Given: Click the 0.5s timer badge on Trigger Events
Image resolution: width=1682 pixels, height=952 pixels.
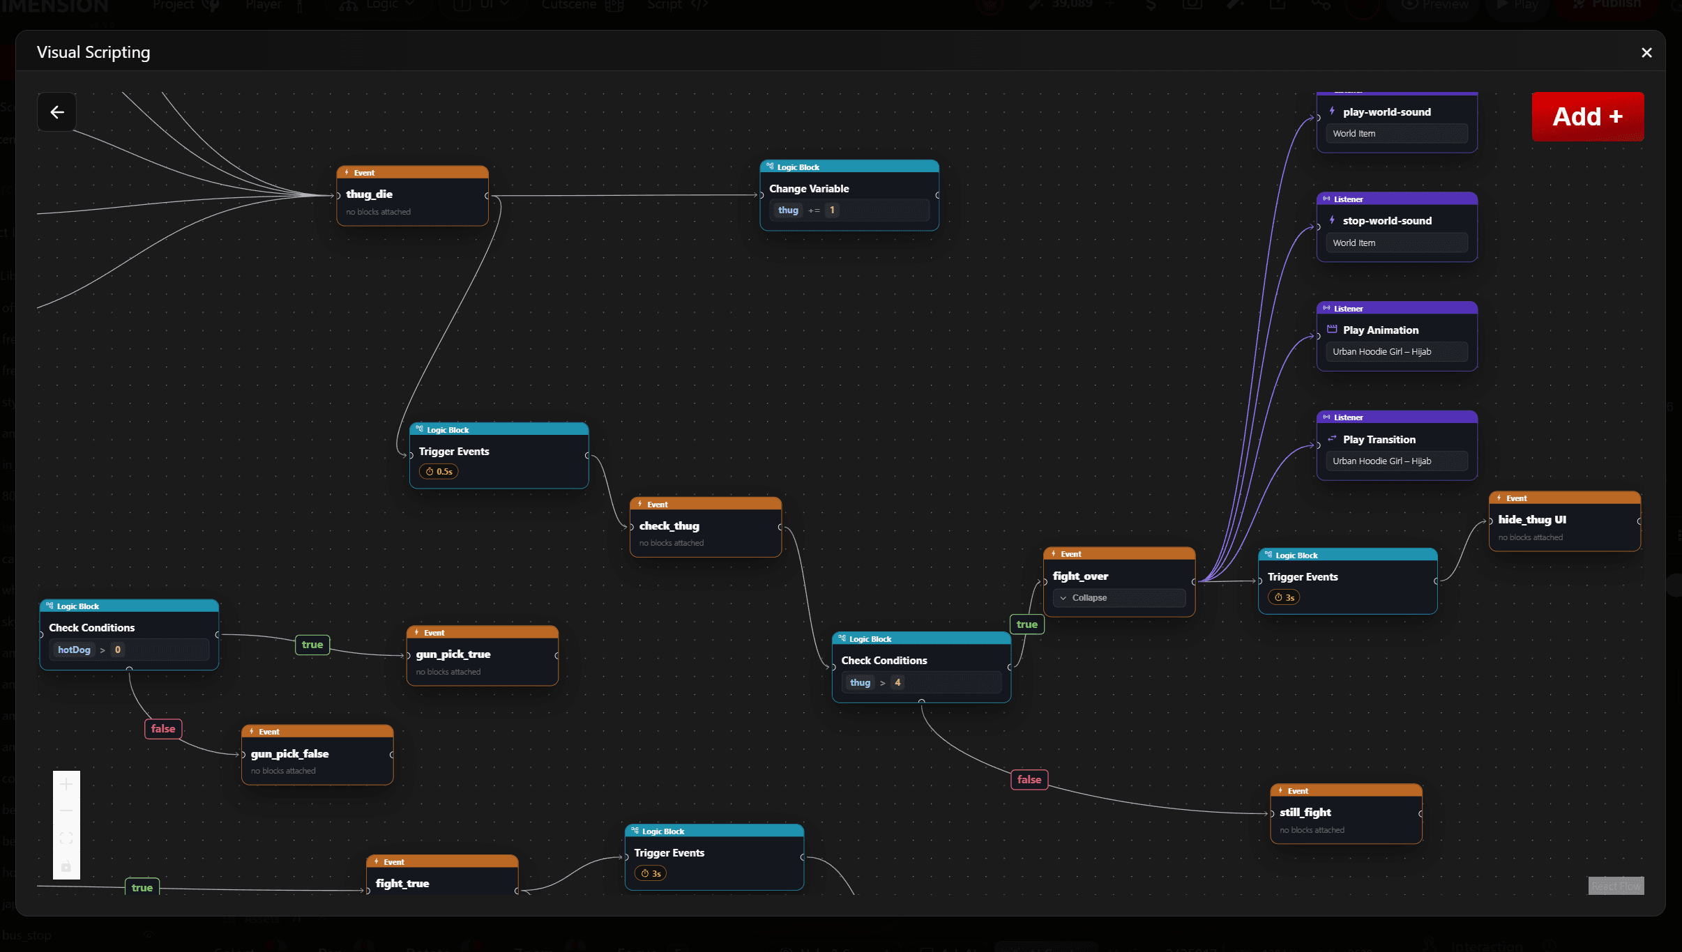Looking at the screenshot, I should [439, 472].
